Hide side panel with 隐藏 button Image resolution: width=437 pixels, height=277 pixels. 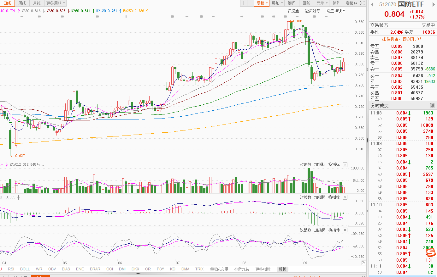(351, 3)
